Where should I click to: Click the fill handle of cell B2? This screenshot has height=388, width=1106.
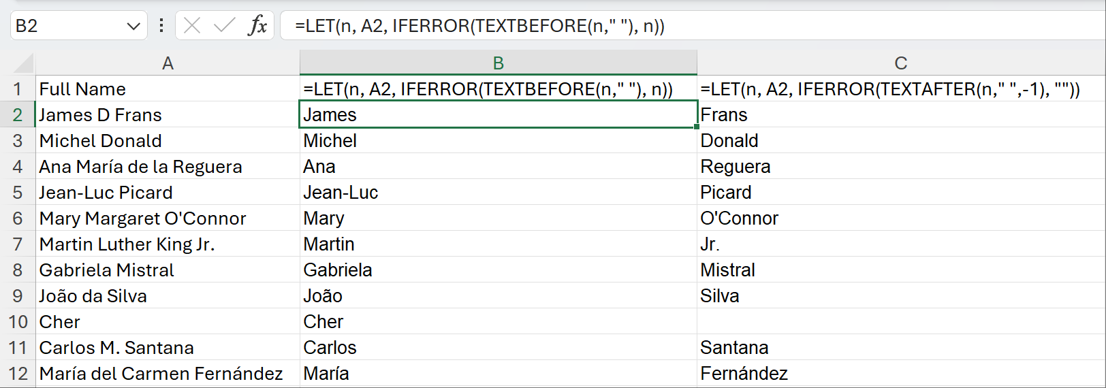[697, 127]
